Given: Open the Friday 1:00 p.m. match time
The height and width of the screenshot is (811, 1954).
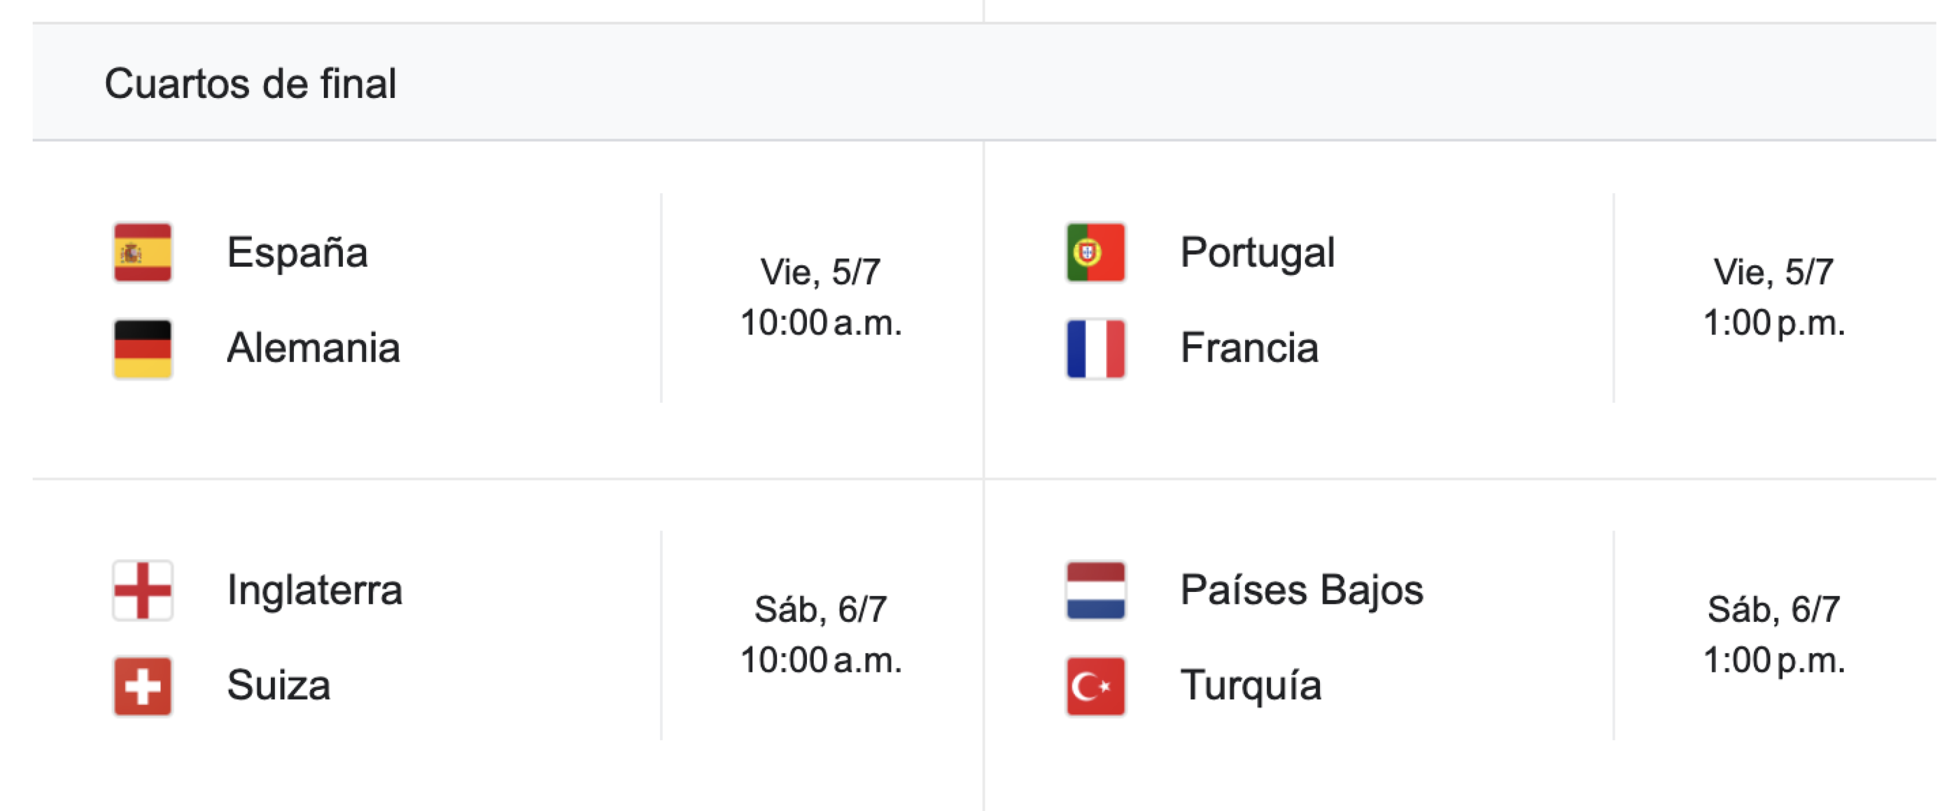Looking at the screenshot, I should pyautogui.click(x=1773, y=297).
